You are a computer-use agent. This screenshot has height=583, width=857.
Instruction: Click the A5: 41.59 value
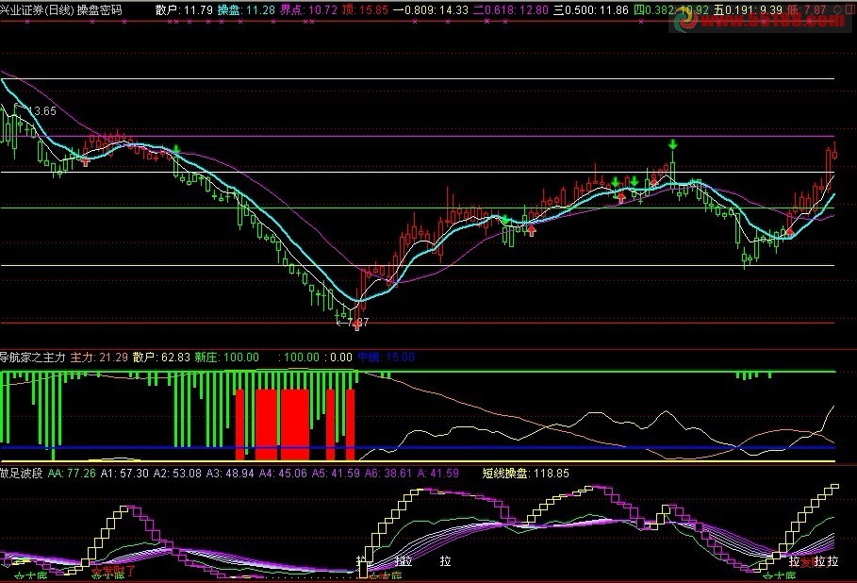[336, 473]
